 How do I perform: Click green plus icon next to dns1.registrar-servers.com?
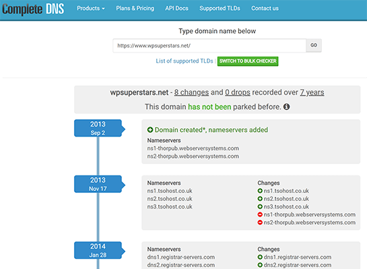260,257
